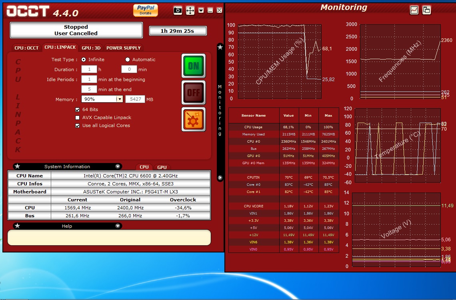Click the 'Core #0' sensor row
The width and height of the screenshot is (456, 300).
(x=284, y=185)
